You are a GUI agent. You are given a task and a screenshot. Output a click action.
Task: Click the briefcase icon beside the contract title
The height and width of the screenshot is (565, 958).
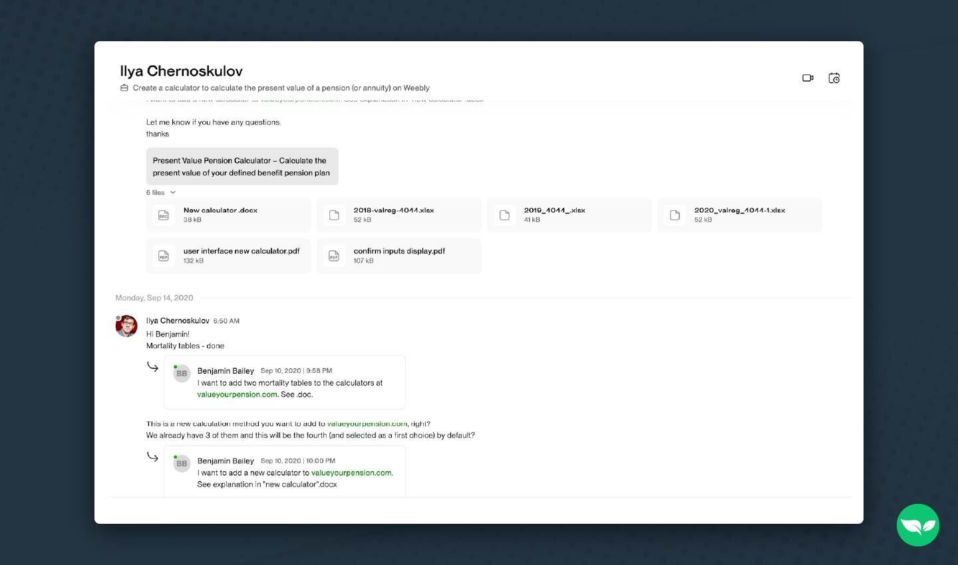pyautogui.click(x=124, y=87)
